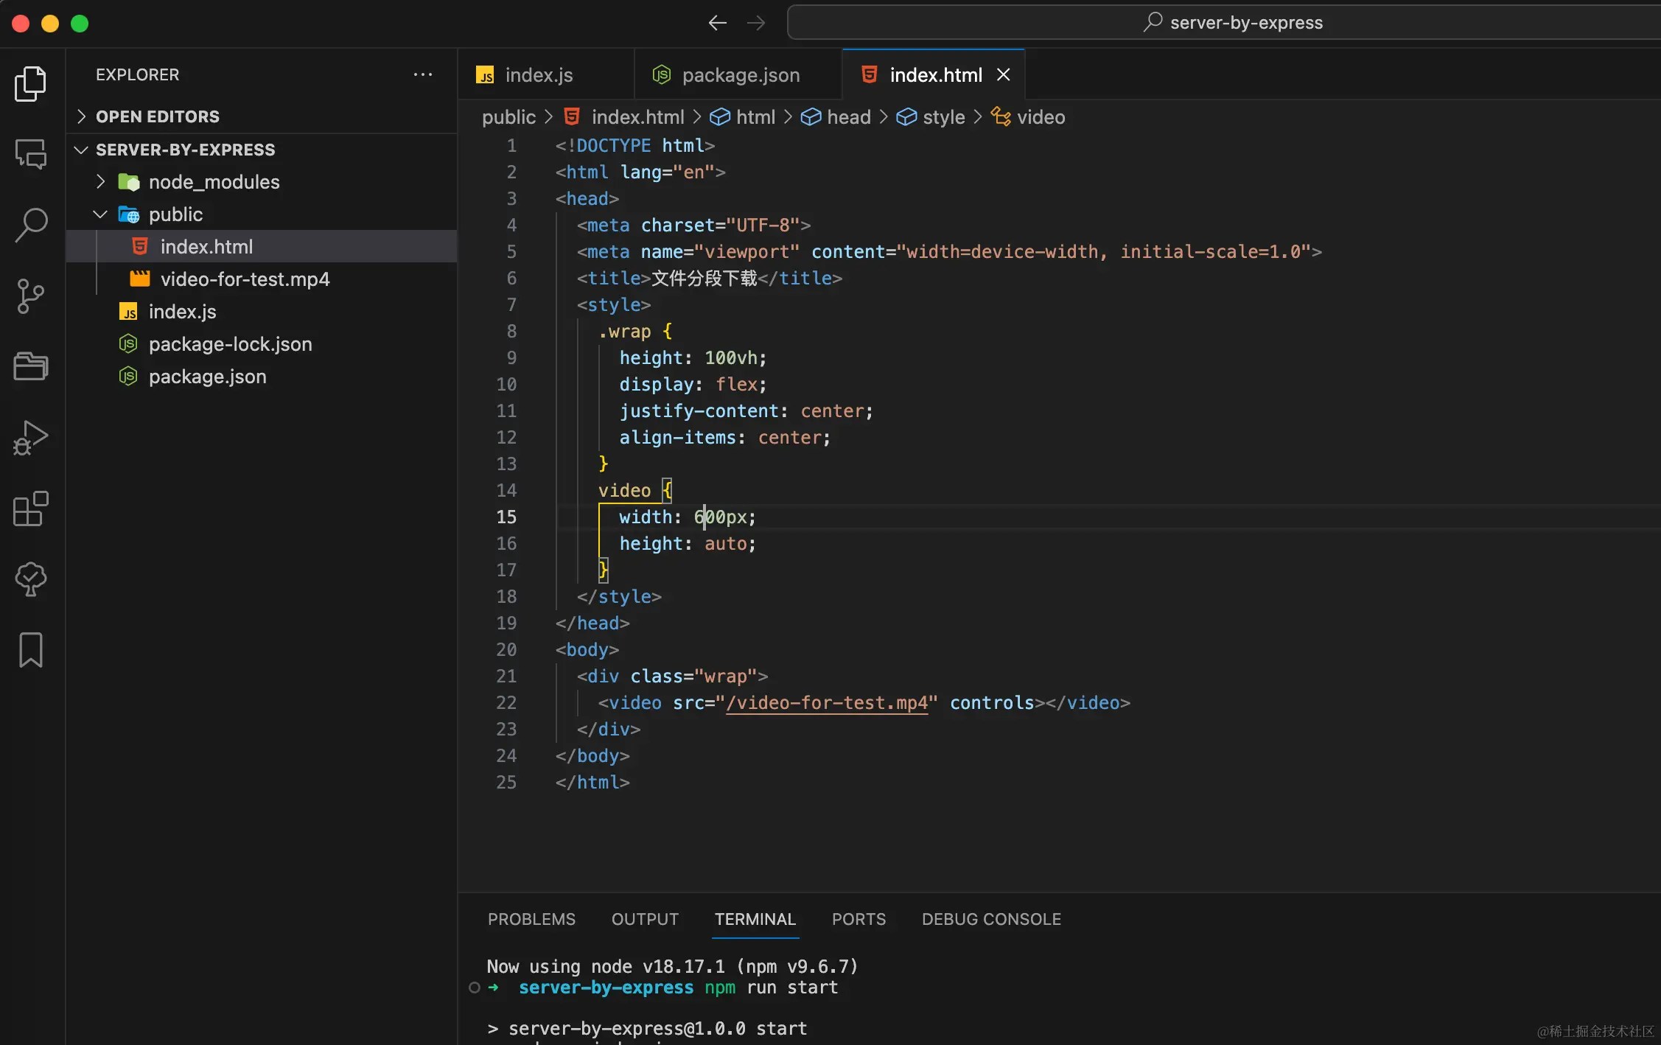Open Explorer more actions ellipsis
The height and width of the screenshot is (1045, 1661).
pyautogui.click(x=423, y=74)
